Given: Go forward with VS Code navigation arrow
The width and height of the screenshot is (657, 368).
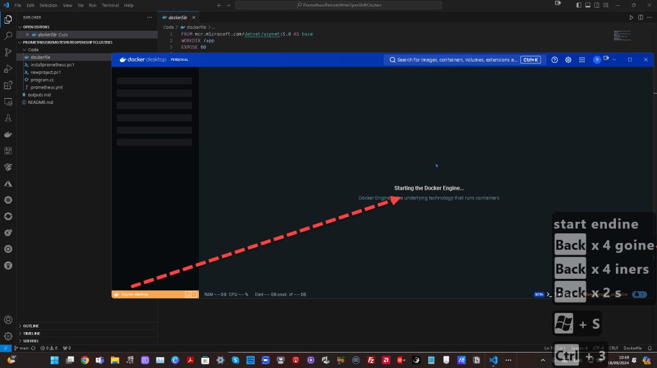Looking at the screenshot, I should 228,5.
